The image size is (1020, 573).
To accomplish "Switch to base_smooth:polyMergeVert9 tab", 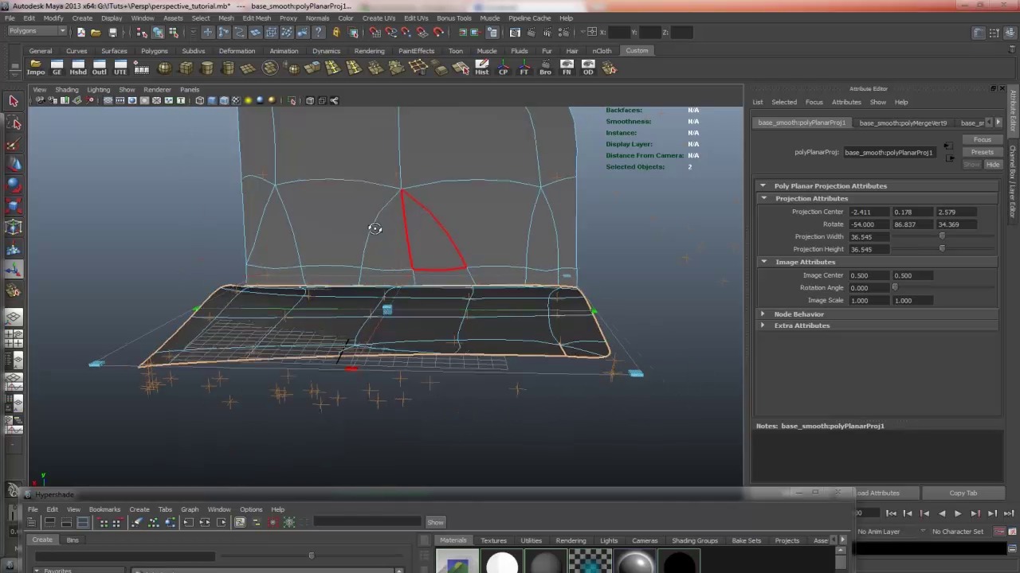I will click(x=902, y=123).
